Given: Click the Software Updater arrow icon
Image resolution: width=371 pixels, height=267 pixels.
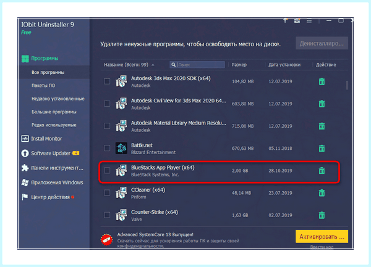Looking at the screenshot, I should pyautogui.click(x=25, y=154).
